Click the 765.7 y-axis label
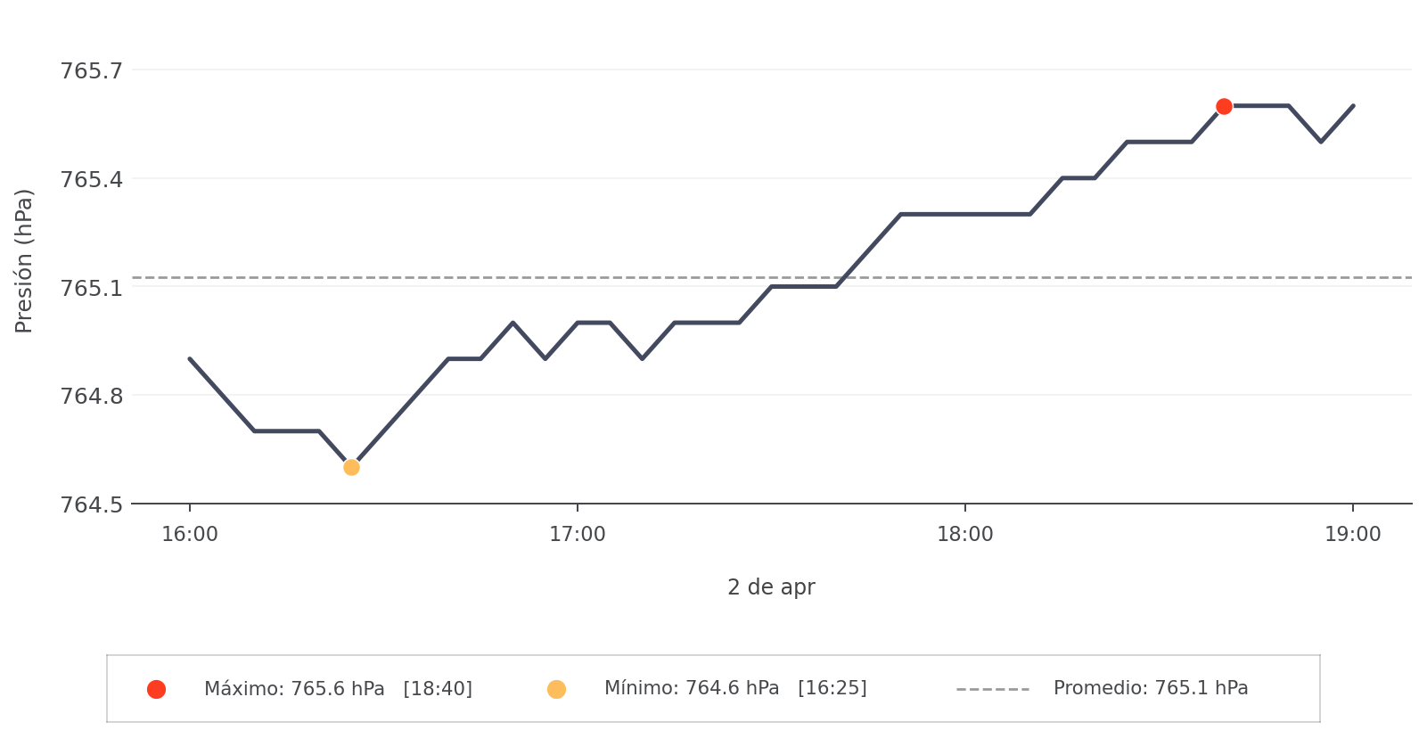The height and width of the screenshot is (738, 1427). pyautogui.click(x=92, y=70)
